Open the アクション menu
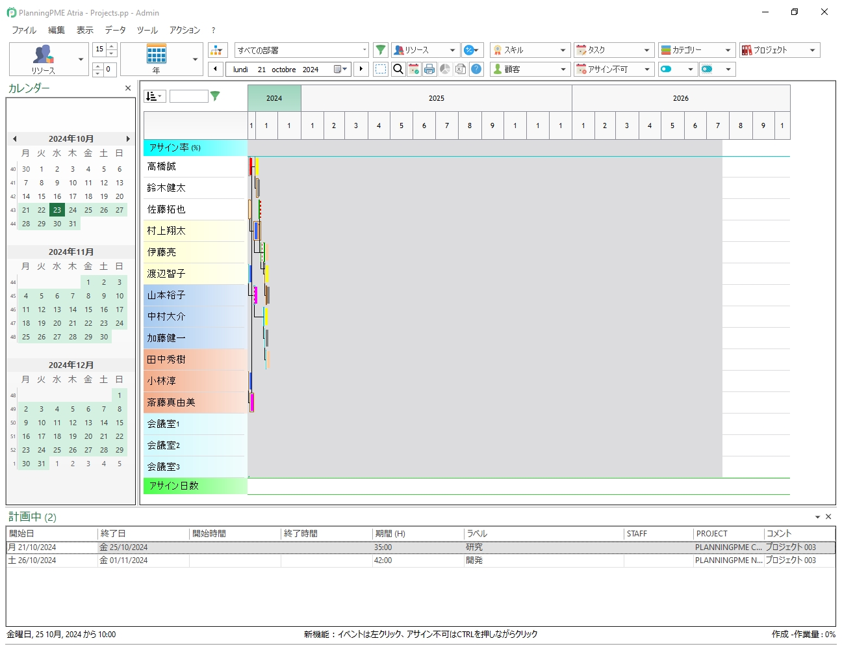The width and height of the screenshot is (842, 645). tap(185, 30)
